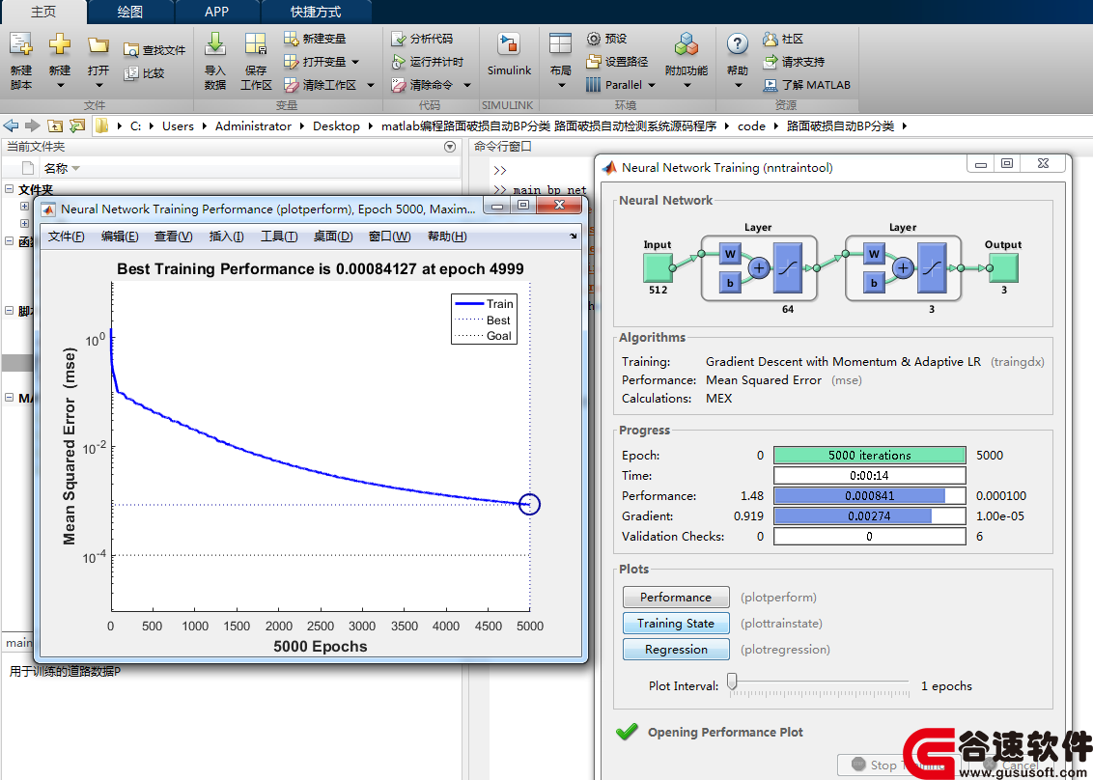Open the Desktop (桌面) menu in plot window

pos(333,237)
